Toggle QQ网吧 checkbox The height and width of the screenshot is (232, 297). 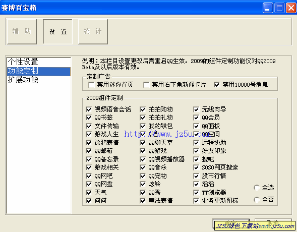[89, 176]
